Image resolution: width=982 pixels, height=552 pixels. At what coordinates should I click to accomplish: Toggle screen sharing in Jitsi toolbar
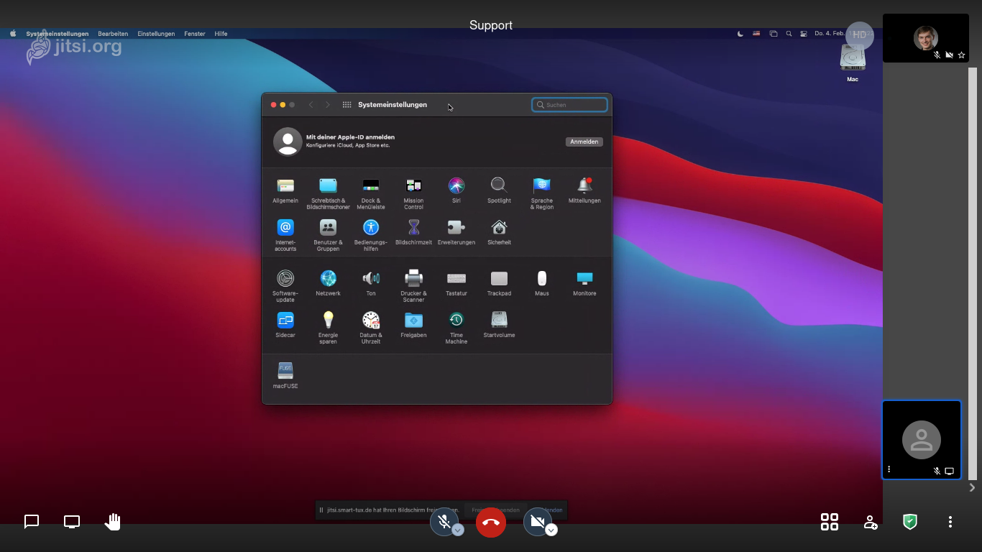coord(72,522)
